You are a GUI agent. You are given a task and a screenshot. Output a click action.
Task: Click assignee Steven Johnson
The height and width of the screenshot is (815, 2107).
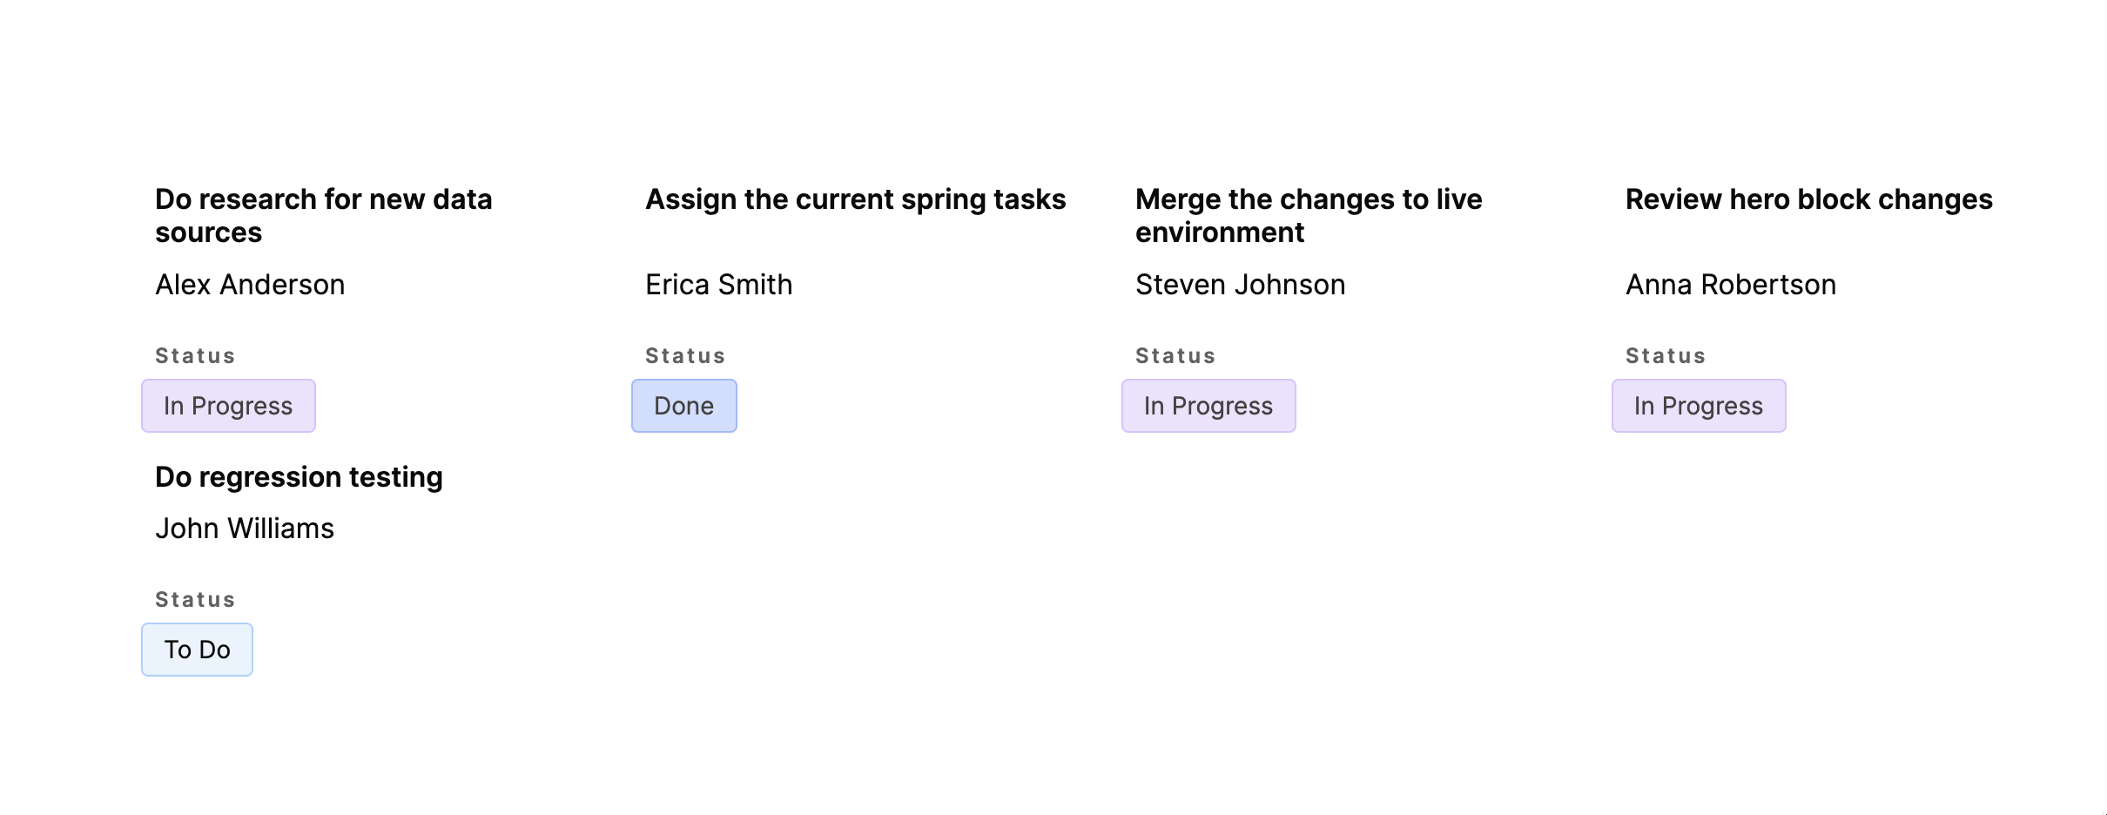click(x=1240, y=284)
